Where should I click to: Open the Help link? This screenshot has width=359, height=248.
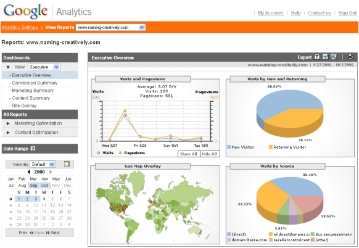point(296,13)
